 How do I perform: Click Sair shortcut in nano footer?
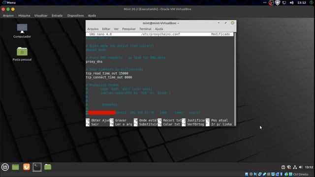(93, 124)
